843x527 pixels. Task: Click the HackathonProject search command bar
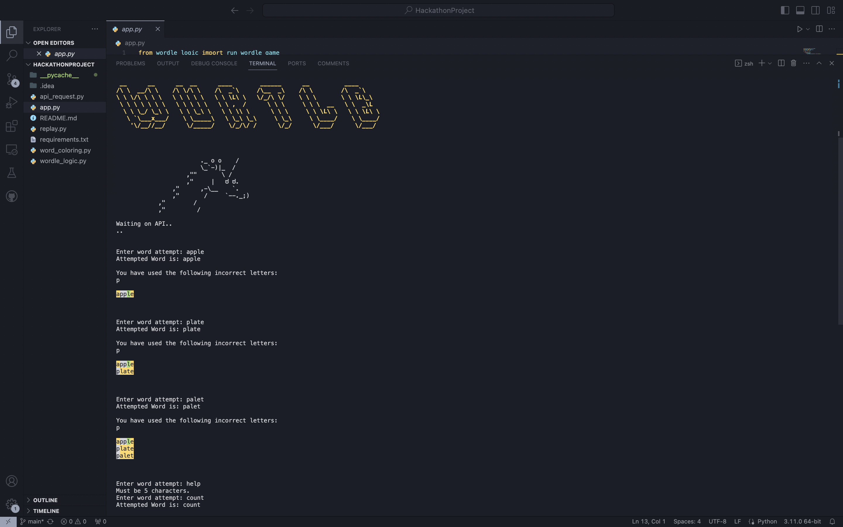click(x=438, y=10)
